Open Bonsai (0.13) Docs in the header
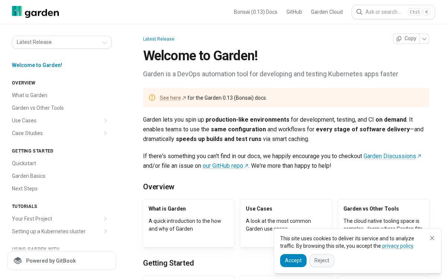This screenshot has width=447, height=279. (x=256, y=12)
